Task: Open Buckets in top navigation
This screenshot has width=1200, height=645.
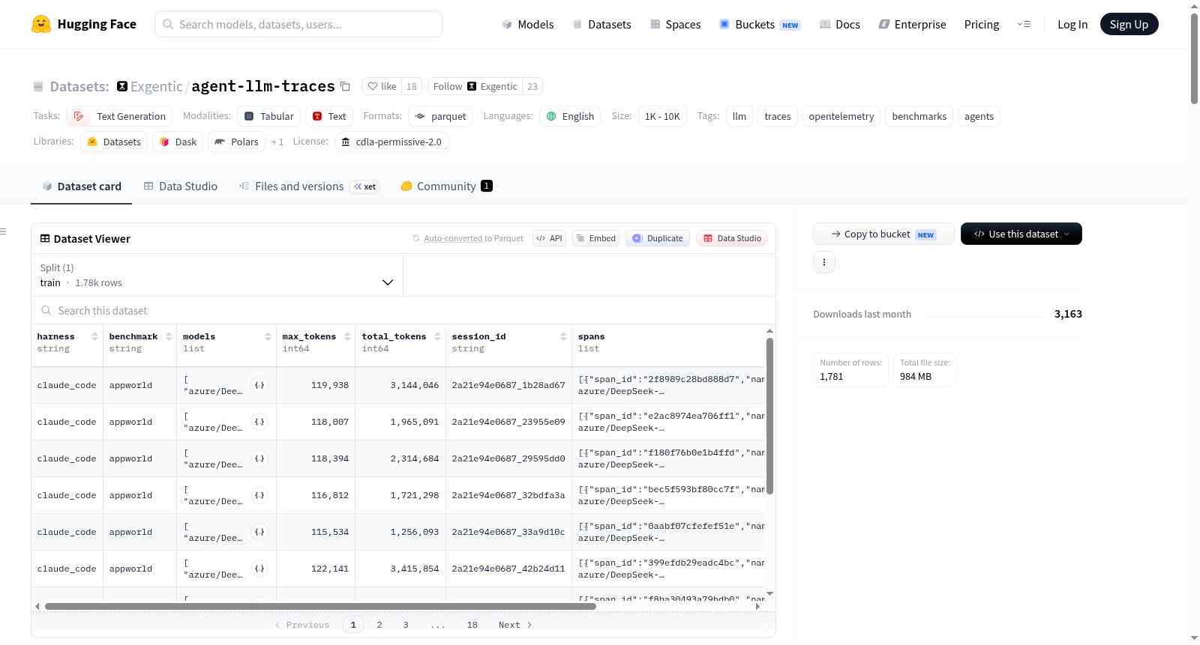Action: click(x=759, y=24)
